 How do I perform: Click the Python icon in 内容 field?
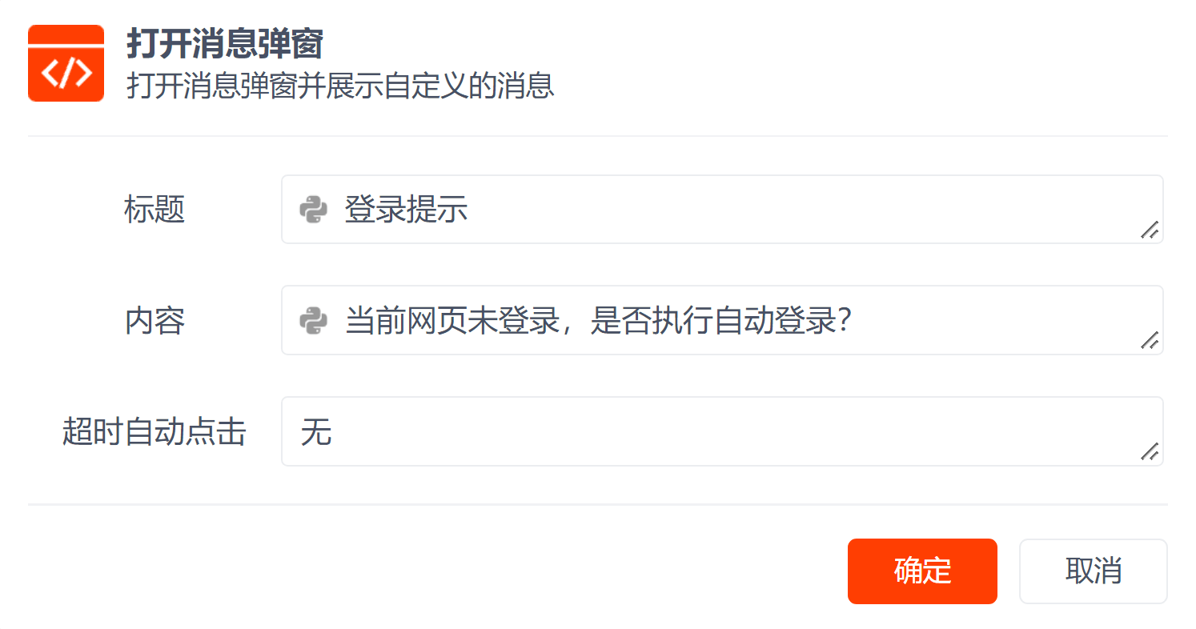pyautogui.click(x=313, y=321)
